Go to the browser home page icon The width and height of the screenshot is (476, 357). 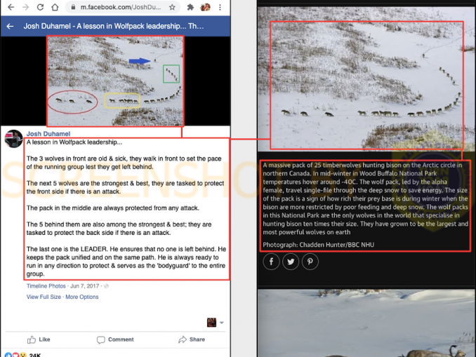coord(55,7)
